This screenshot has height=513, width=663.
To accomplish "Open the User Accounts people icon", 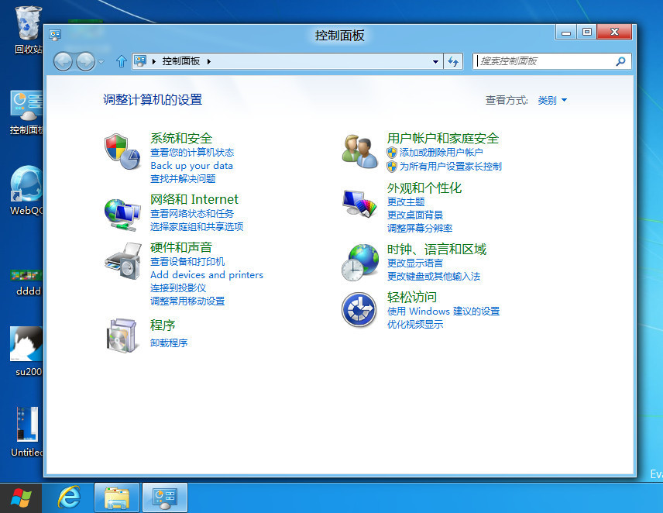I will click(x=360, y=151).
